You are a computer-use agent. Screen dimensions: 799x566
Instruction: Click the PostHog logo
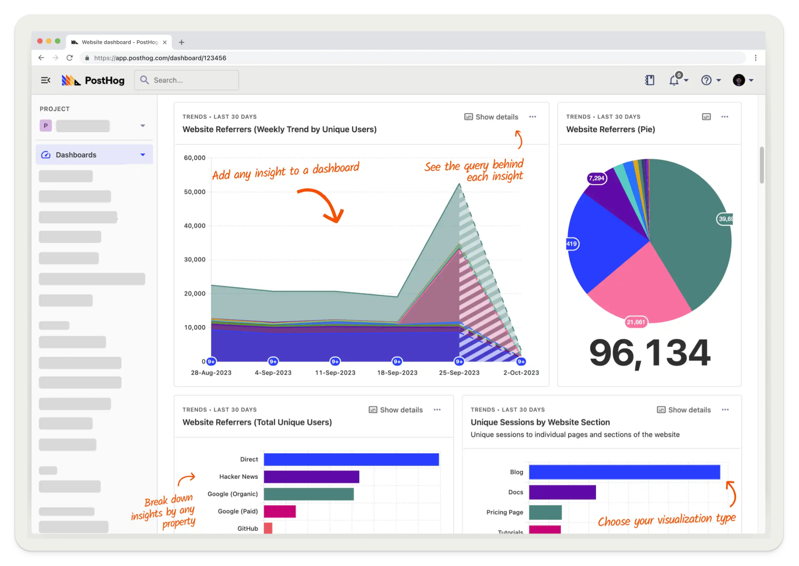point(93,81)
